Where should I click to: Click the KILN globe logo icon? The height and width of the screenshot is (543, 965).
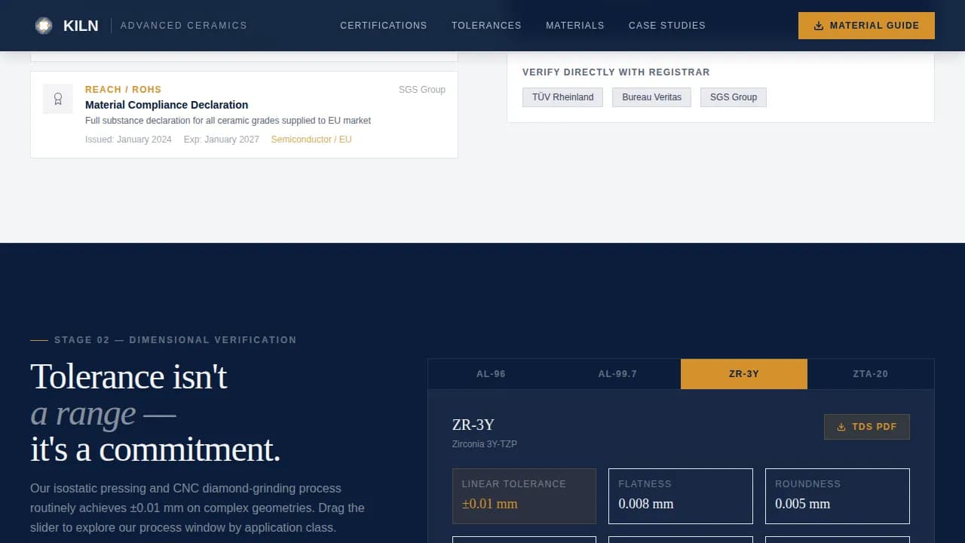click(x=44, y=25)
